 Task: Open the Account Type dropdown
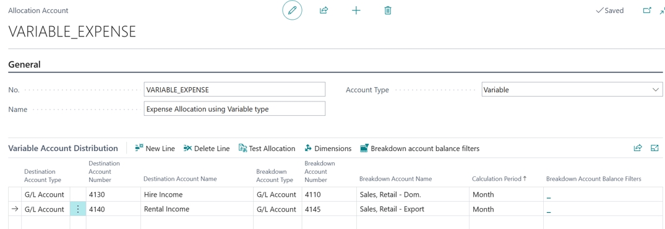click(572, 90)
